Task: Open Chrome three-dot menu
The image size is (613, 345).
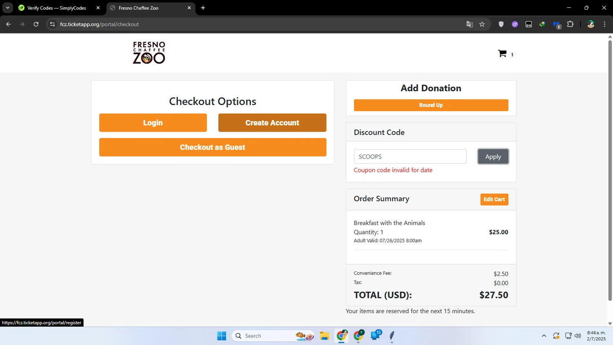Action: tap(604, 24)
